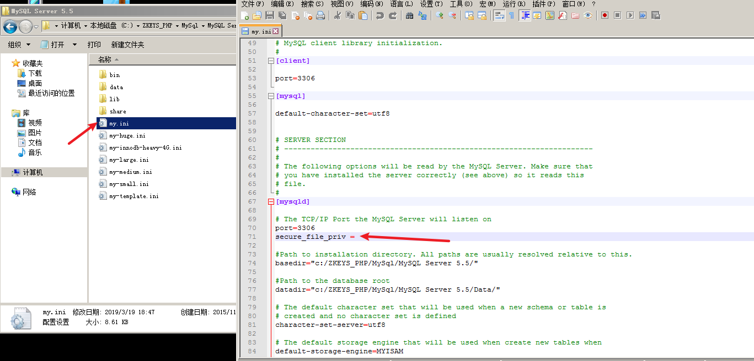Screen dimensions: 754x361
Task: Click the Open file folder icon in Notepad++
Action: 257,15
